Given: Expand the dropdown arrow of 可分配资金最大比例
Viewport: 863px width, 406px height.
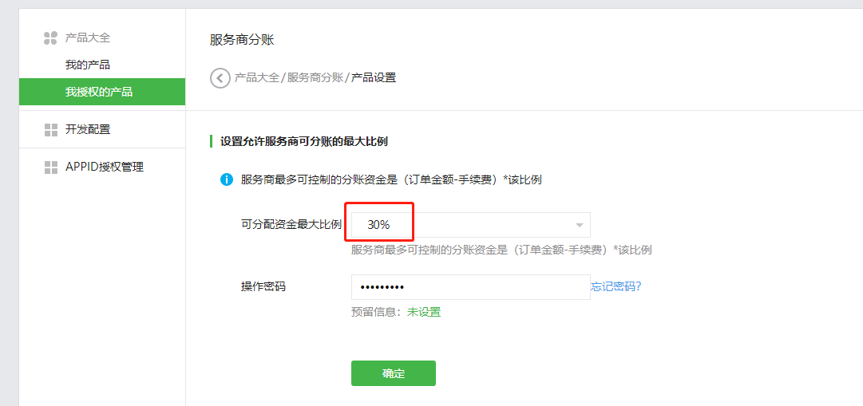Looking at the screenshot, I should point(579,226).
